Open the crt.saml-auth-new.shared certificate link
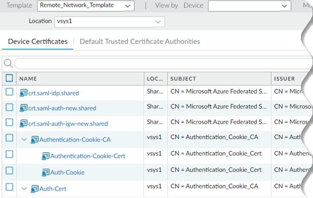 pyautogui.click(x=61, y=108)
